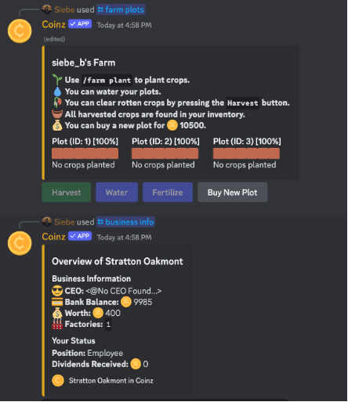Click Buy New Plot button

point(232,192)
